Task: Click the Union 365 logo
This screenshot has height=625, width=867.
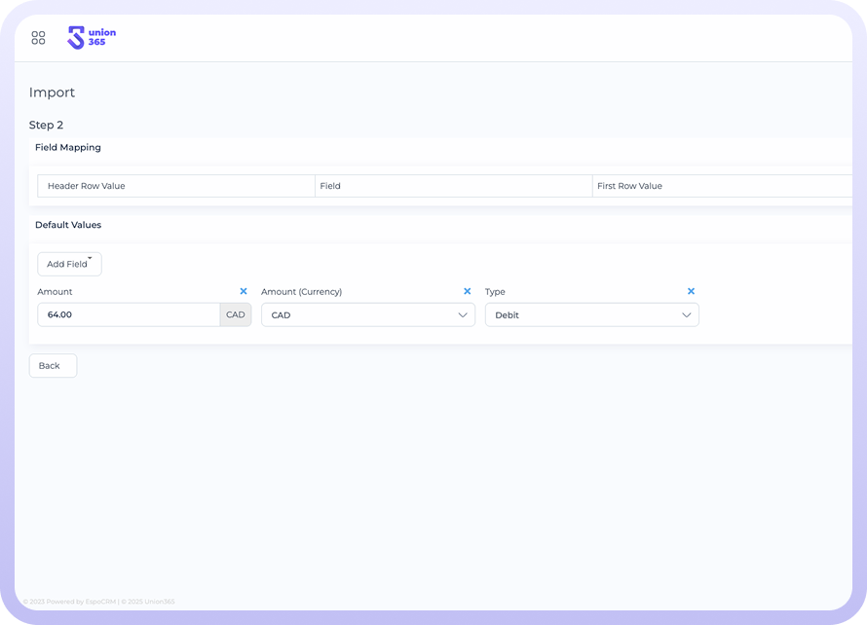Action: (92, 38)
